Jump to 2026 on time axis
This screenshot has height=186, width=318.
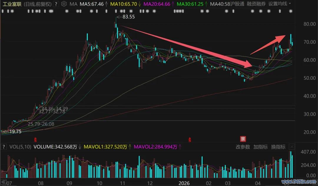coord(184,183)
